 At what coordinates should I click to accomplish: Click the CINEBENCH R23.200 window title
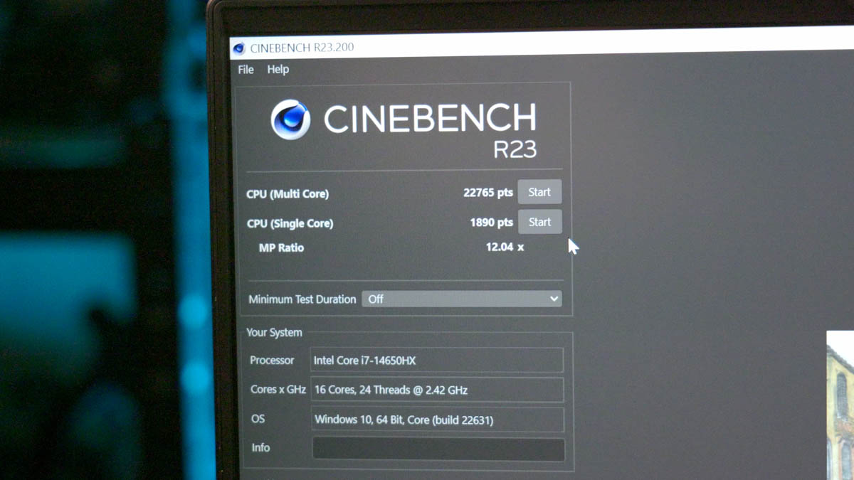302,48
